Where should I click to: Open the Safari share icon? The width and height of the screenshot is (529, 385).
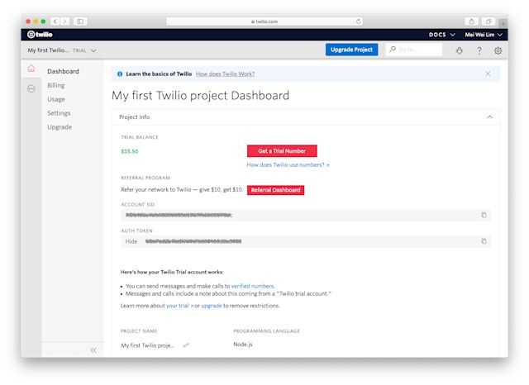click(472, 21)
